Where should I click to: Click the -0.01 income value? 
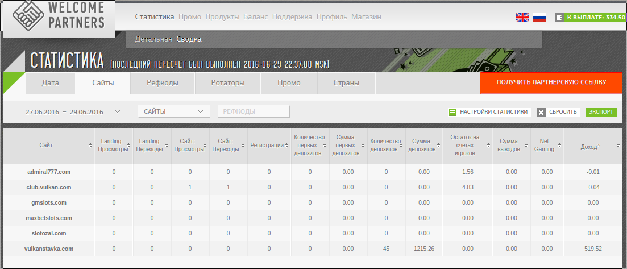coord(593,172)
